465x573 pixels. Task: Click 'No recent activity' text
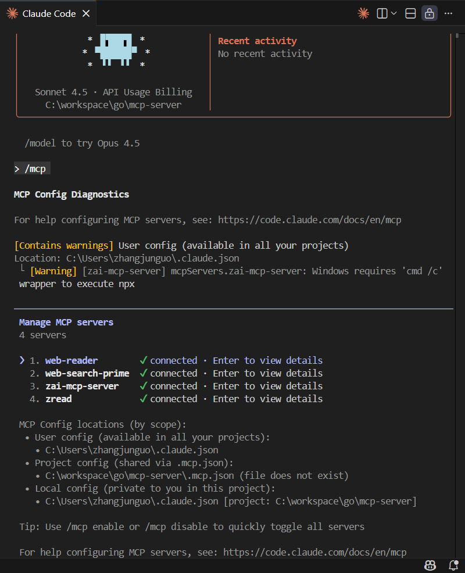(265, 53)
